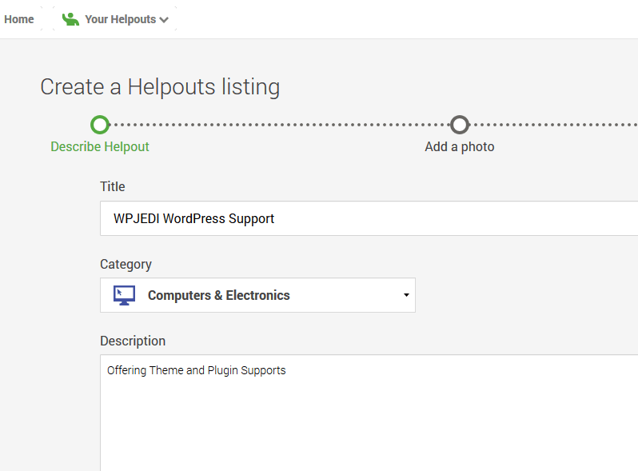Click the caret arrow in Category dropdown
The height and width of the screenshot is (471, 638).
pos(406,295)
